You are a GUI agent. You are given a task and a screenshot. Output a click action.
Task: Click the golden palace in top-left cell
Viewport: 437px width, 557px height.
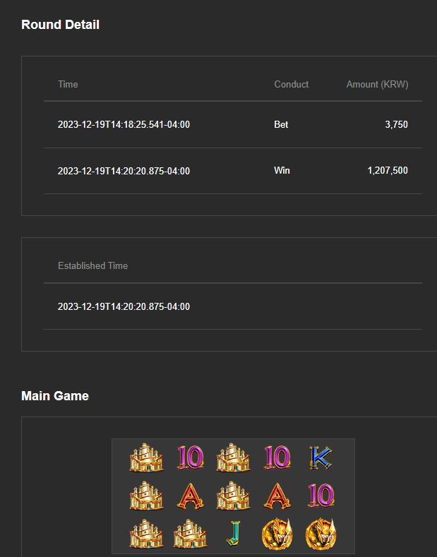click(146, 457)
